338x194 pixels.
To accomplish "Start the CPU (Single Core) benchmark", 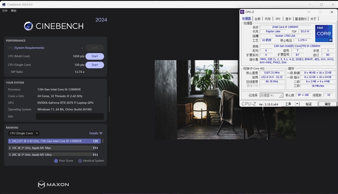I will (95, 65).
